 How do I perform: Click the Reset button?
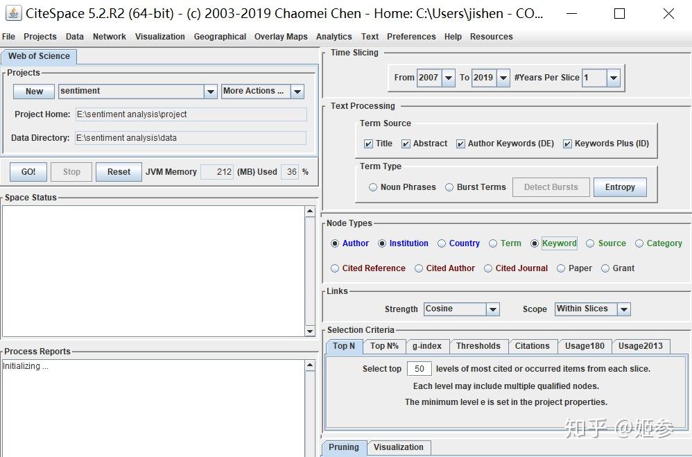pyautogui.click(x=119, y=172)
